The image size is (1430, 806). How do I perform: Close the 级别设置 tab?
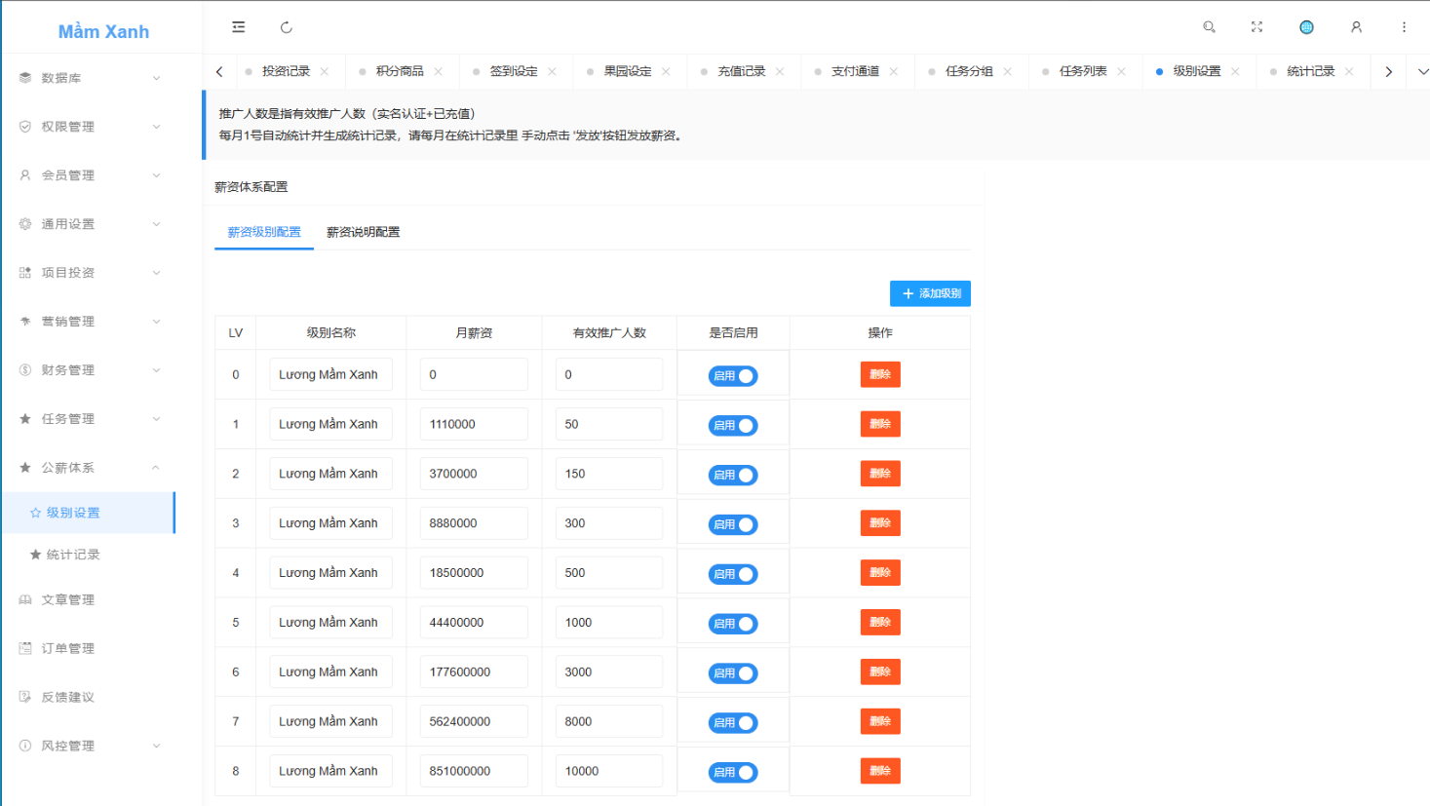pyautogui.click(x=1235, y=71)
